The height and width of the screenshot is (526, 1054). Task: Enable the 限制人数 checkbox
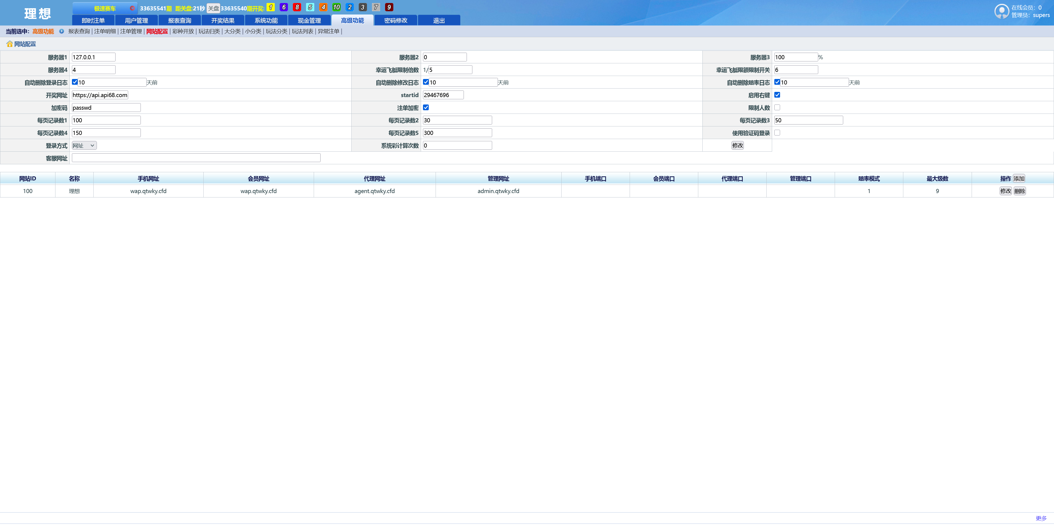(777, 108)
